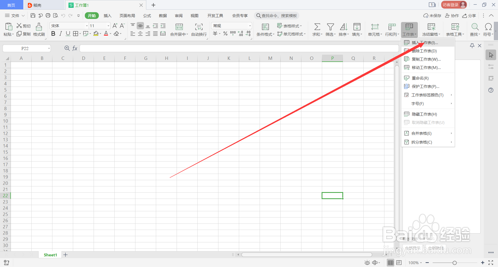Click the Merge and Center icon
This screenshot has width=498, height=267.
coord(179,27)
